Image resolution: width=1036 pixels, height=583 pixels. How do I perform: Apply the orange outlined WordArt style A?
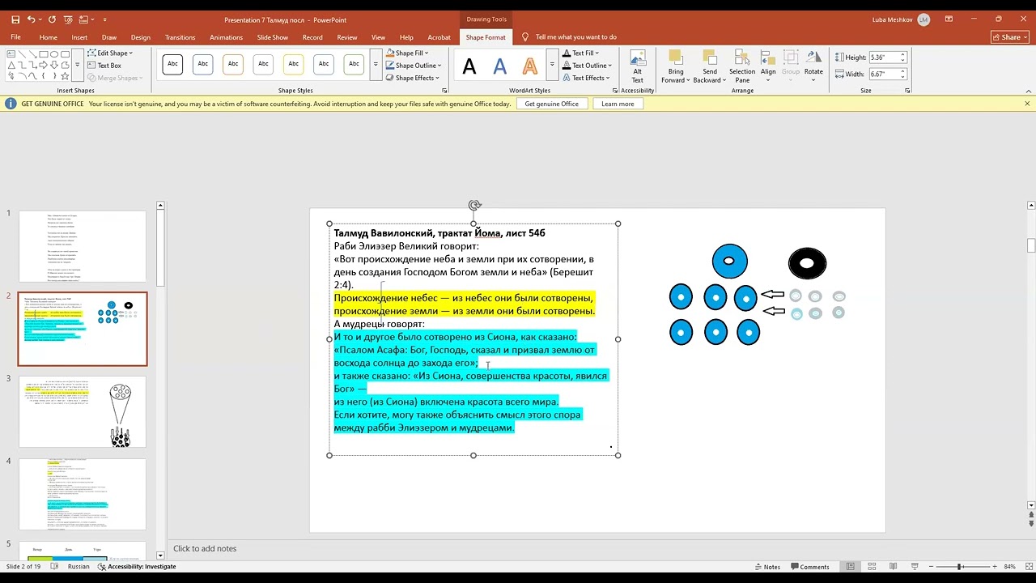tap(530, 66)
